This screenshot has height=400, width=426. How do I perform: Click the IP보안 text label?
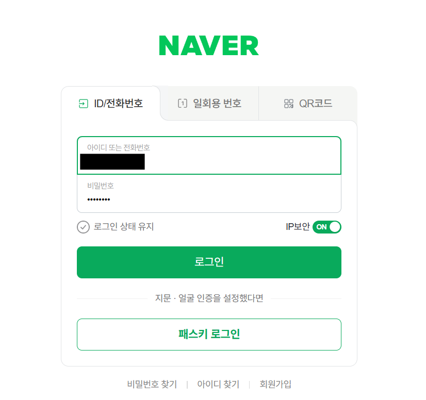[x=298, y=227]
